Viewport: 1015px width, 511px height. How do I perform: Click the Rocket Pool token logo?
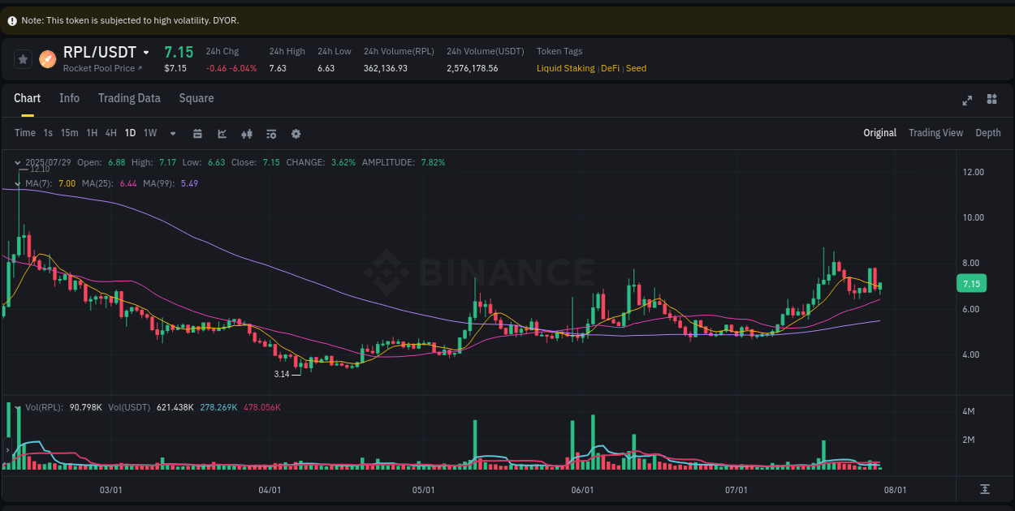46,58
